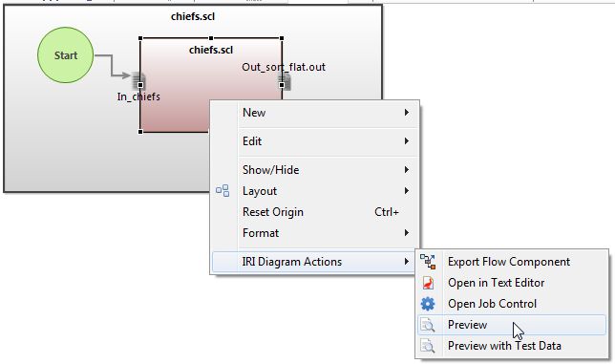The width and height of the screenshot is (615, 364).
Task: Open the Layout submenu
Action: (314, 191)
